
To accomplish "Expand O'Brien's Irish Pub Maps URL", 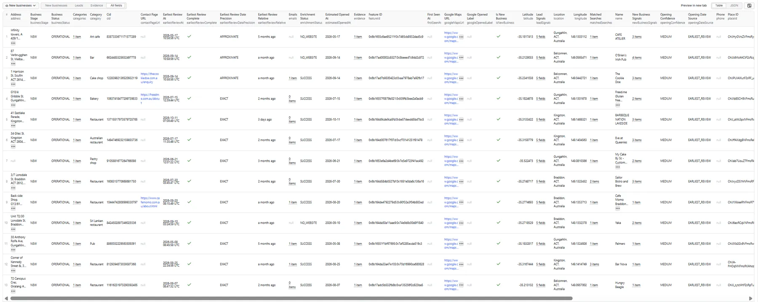I will [462, 57].
